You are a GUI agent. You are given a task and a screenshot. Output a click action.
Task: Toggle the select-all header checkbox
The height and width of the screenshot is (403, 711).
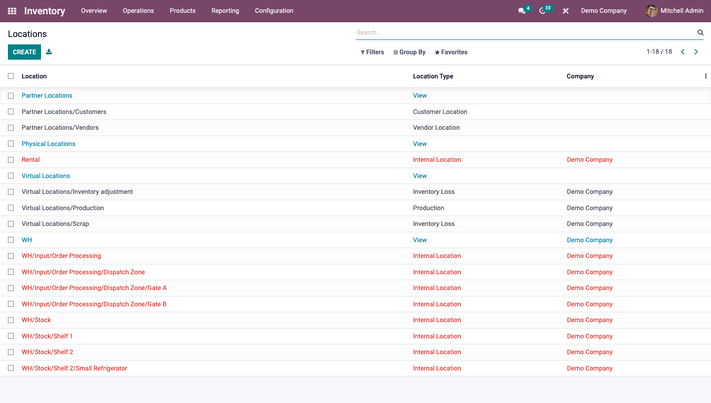click(11, 76)
